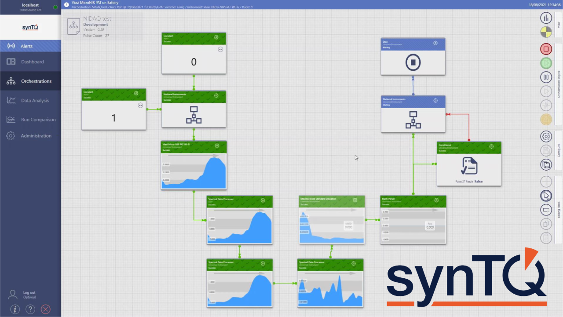
Task: Toggle the expander circle on the Constant 1 block
Action: [x=140, y=106]
